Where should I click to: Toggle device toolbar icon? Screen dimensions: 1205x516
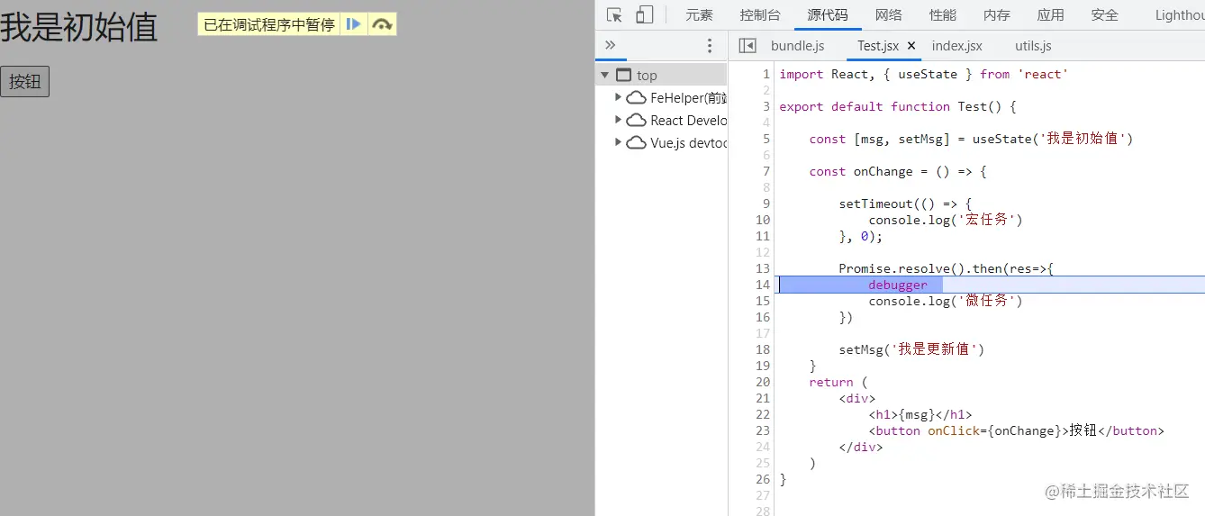coord(645,14)
